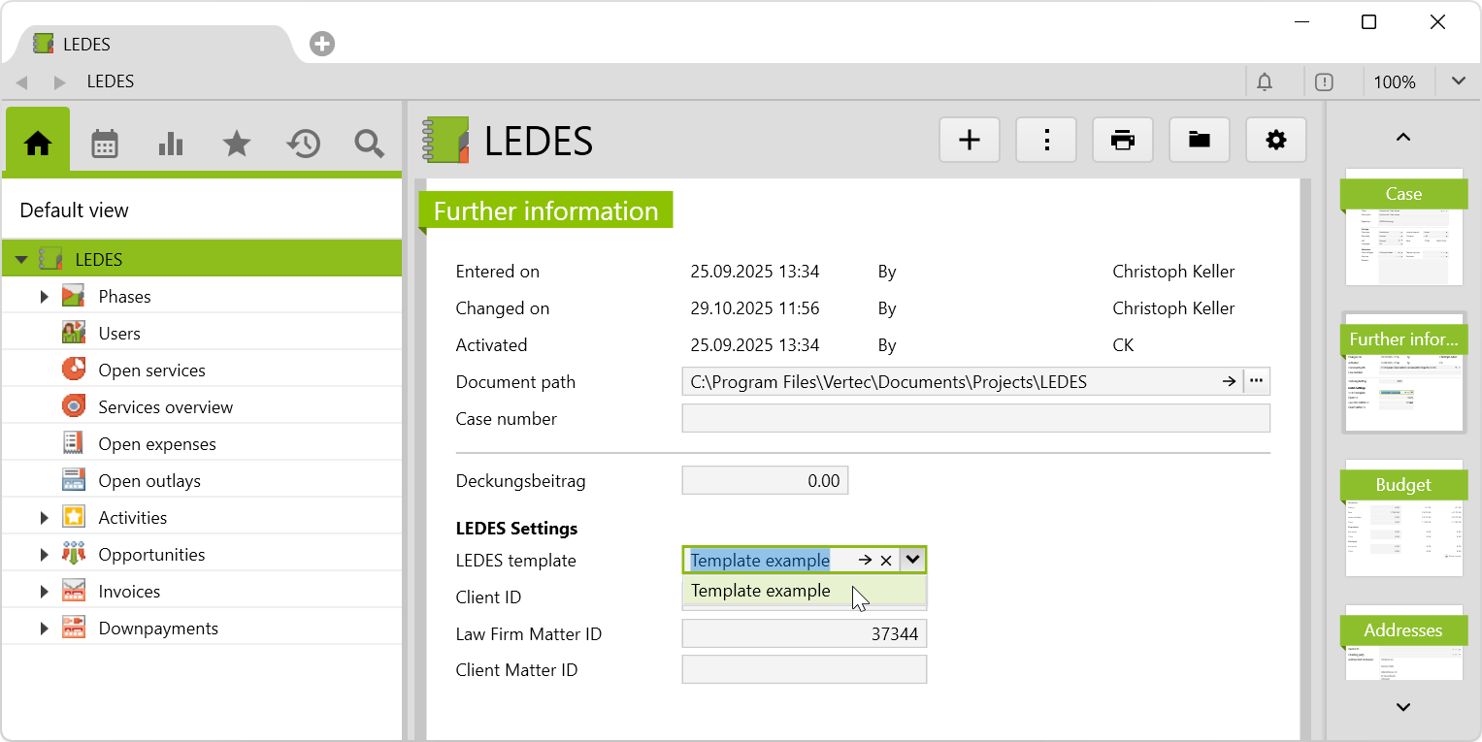Click the plus button to add new
The image size is (1482, 742).
point(970,141)
